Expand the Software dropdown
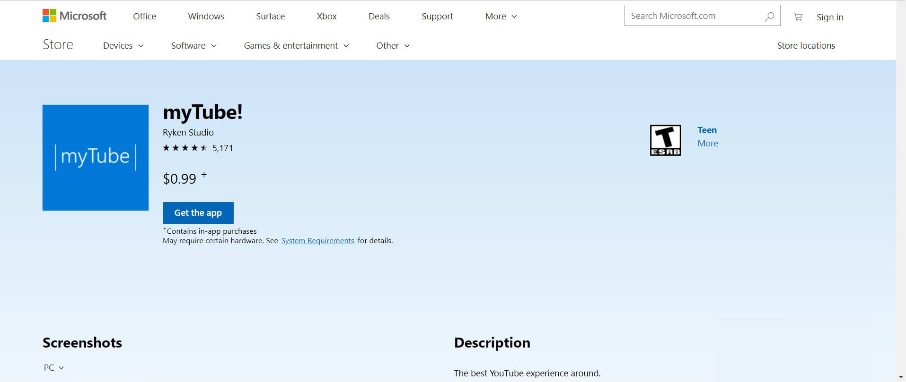The width and height of the screenshot is (906, 382). (x=194, y=45)
